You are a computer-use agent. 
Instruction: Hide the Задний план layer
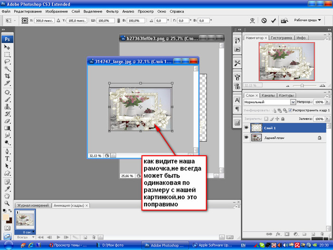tap(246, 137)
